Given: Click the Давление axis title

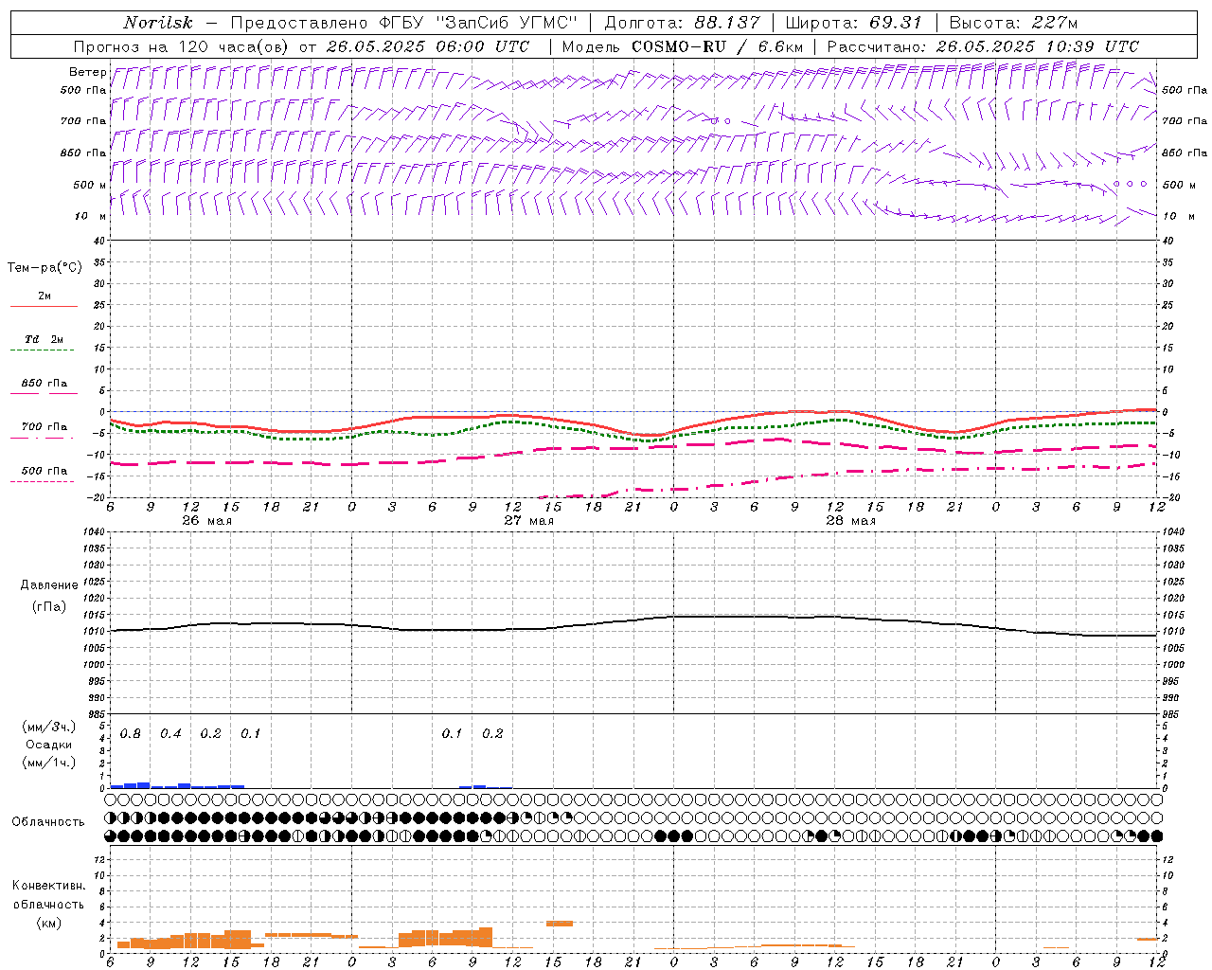Looking at the screenshot, I should 49,585.
